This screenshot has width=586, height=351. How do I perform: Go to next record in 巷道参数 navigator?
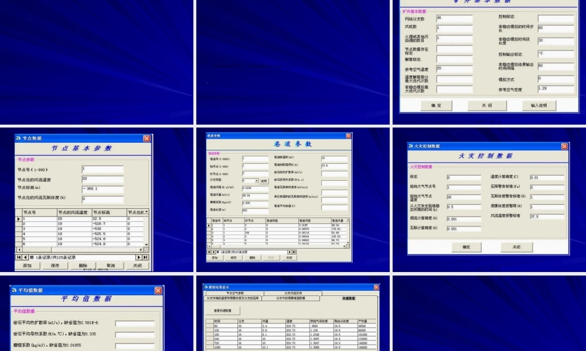click(288, 252)
